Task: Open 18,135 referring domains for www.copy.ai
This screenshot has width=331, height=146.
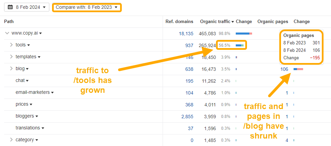Action: click(186, 34)
